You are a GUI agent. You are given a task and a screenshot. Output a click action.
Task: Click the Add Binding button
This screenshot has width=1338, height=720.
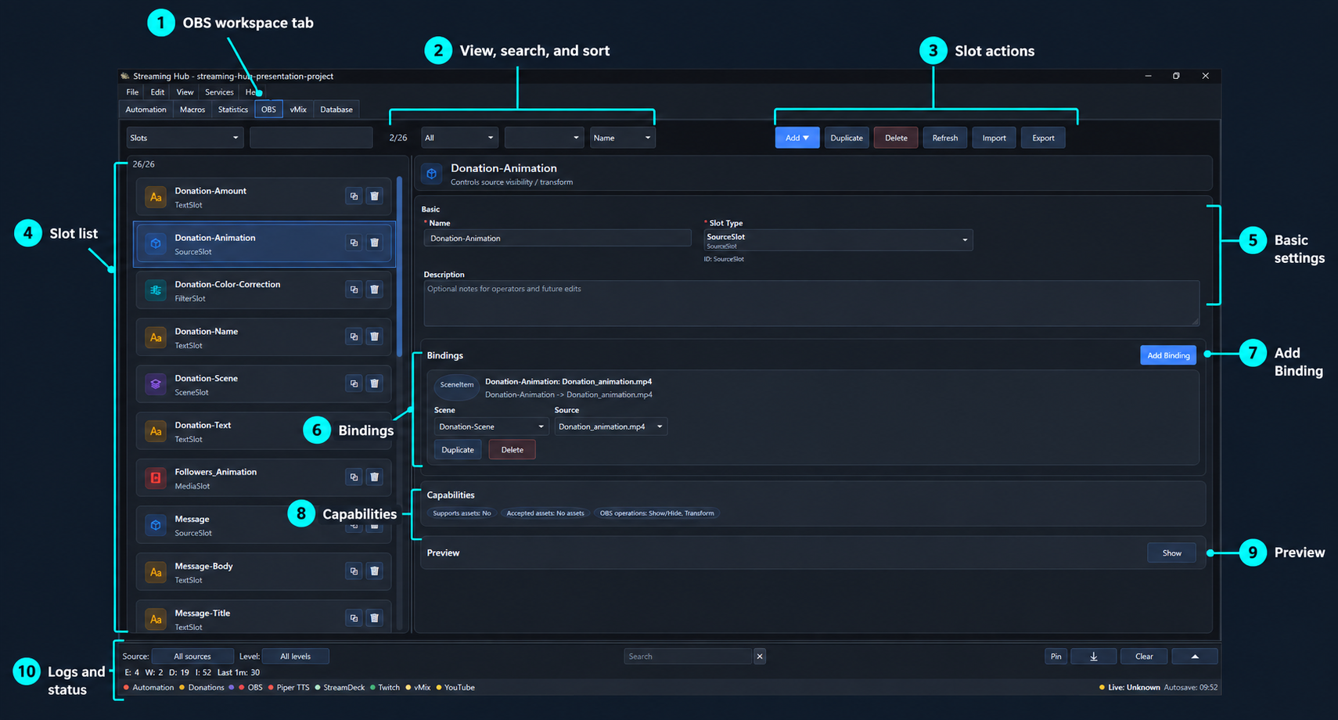tap(1168, 355)
